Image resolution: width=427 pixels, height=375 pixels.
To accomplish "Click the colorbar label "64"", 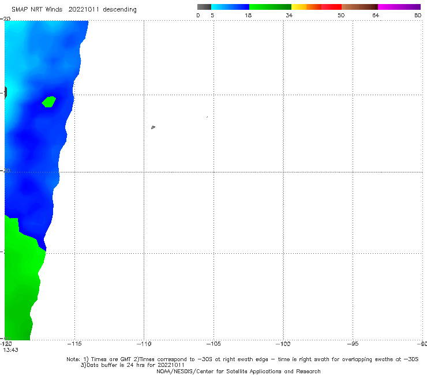I will [x=376, y=15].
